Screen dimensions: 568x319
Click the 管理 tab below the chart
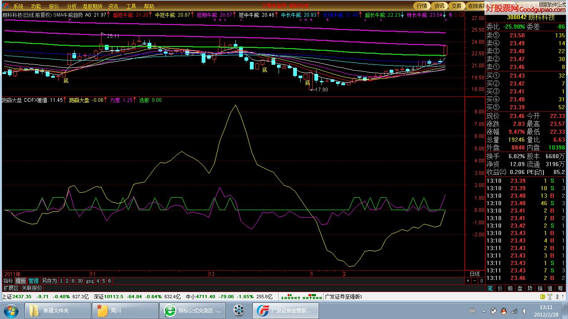coord(33,281)
